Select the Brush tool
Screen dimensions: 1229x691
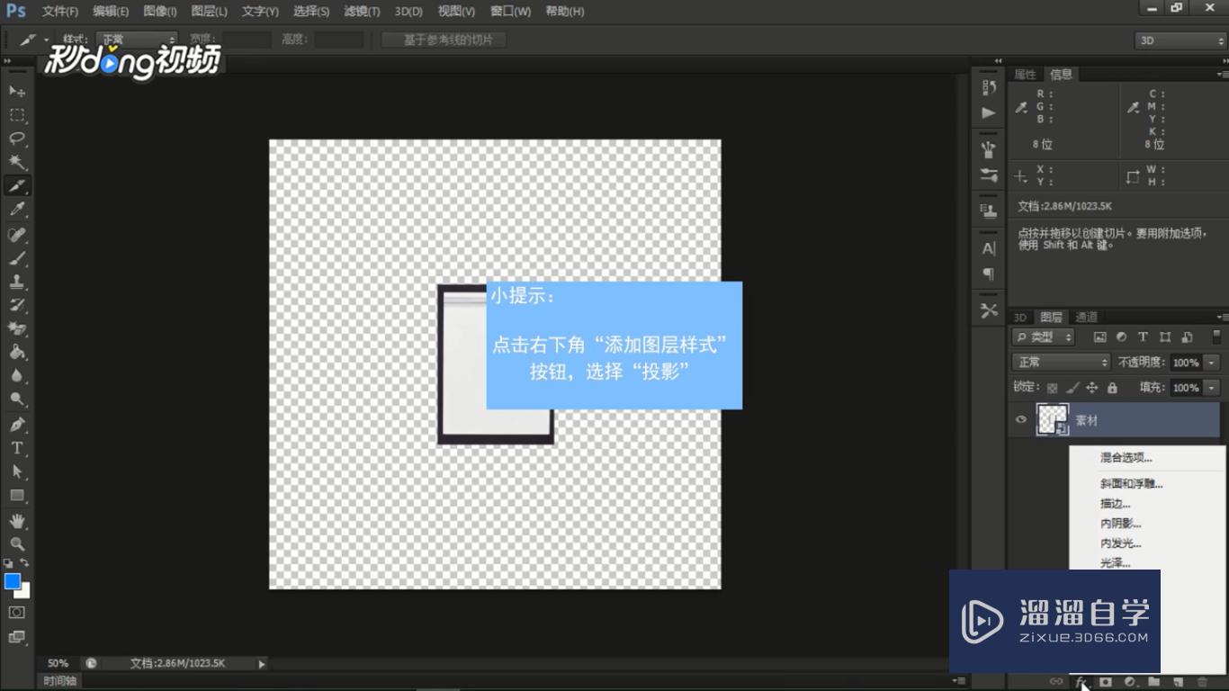(x=17, y=258)
